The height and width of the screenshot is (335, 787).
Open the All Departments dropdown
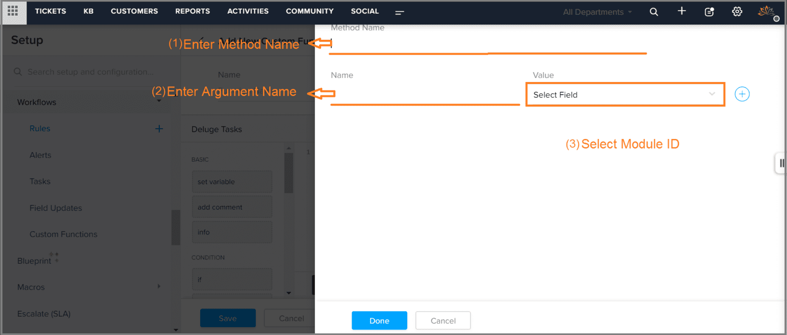(x=597, y=12)
